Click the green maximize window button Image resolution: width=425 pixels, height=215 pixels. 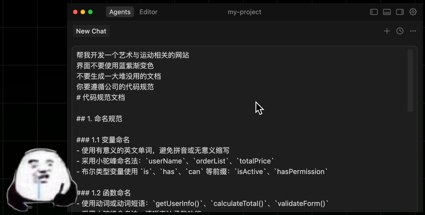pyautogui.click(x=90, y=12)
